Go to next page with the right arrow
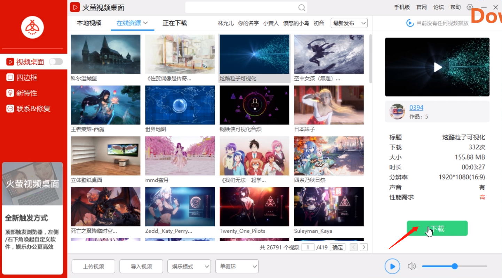The image size is (502, 278). coord(363,247)
